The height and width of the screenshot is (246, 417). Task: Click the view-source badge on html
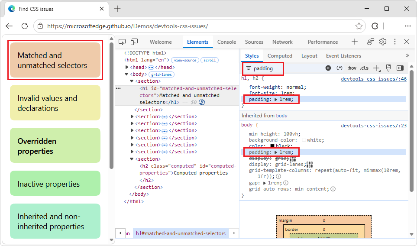pos(185,60)
